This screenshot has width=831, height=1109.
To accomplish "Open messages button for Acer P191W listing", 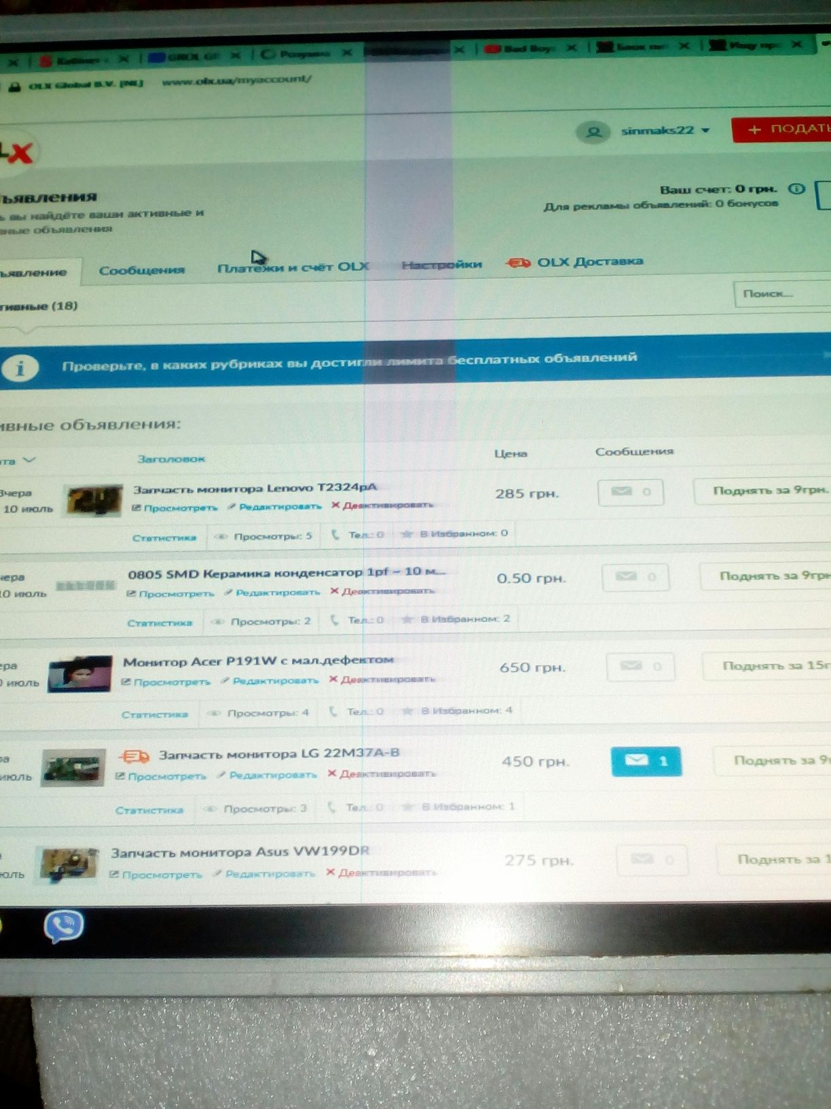I will (640, 667).
